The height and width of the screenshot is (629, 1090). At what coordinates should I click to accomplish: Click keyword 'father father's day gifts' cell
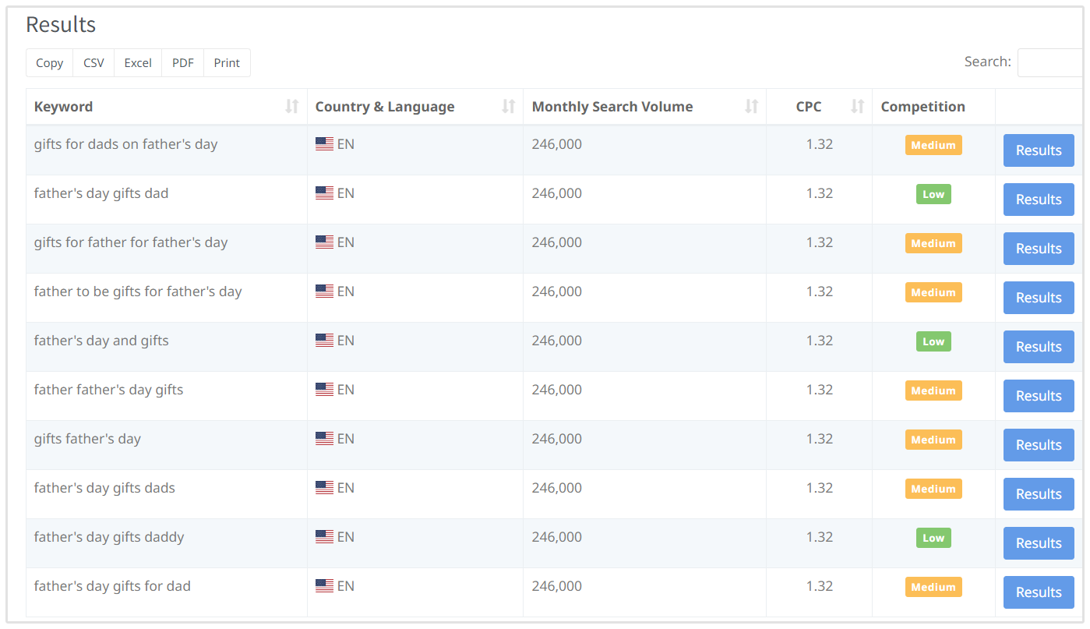point(108,390)
